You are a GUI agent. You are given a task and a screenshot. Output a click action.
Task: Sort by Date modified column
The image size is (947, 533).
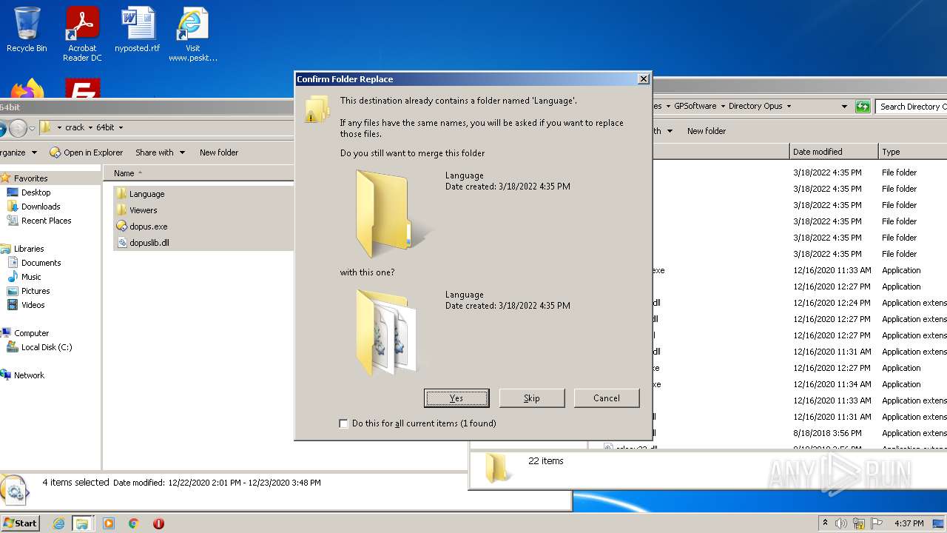[x=834, y=152]
